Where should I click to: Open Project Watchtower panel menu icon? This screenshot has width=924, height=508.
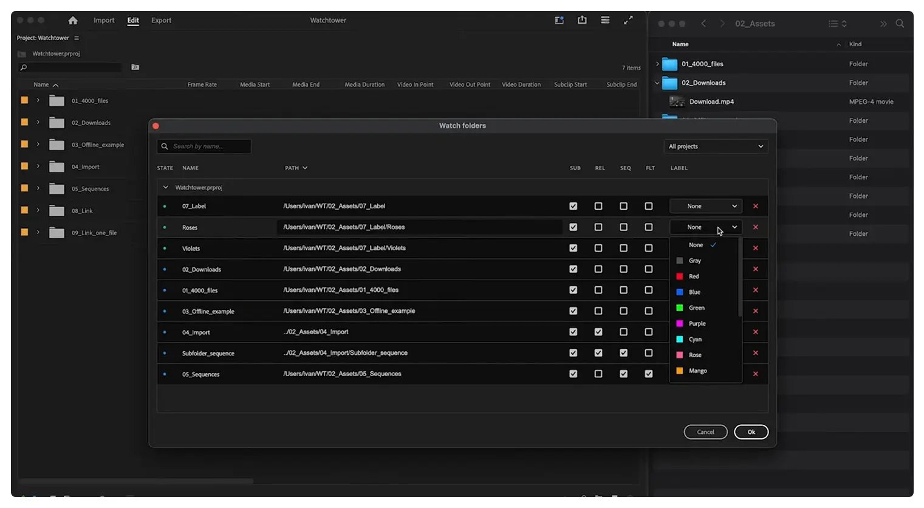coord(77,38)
